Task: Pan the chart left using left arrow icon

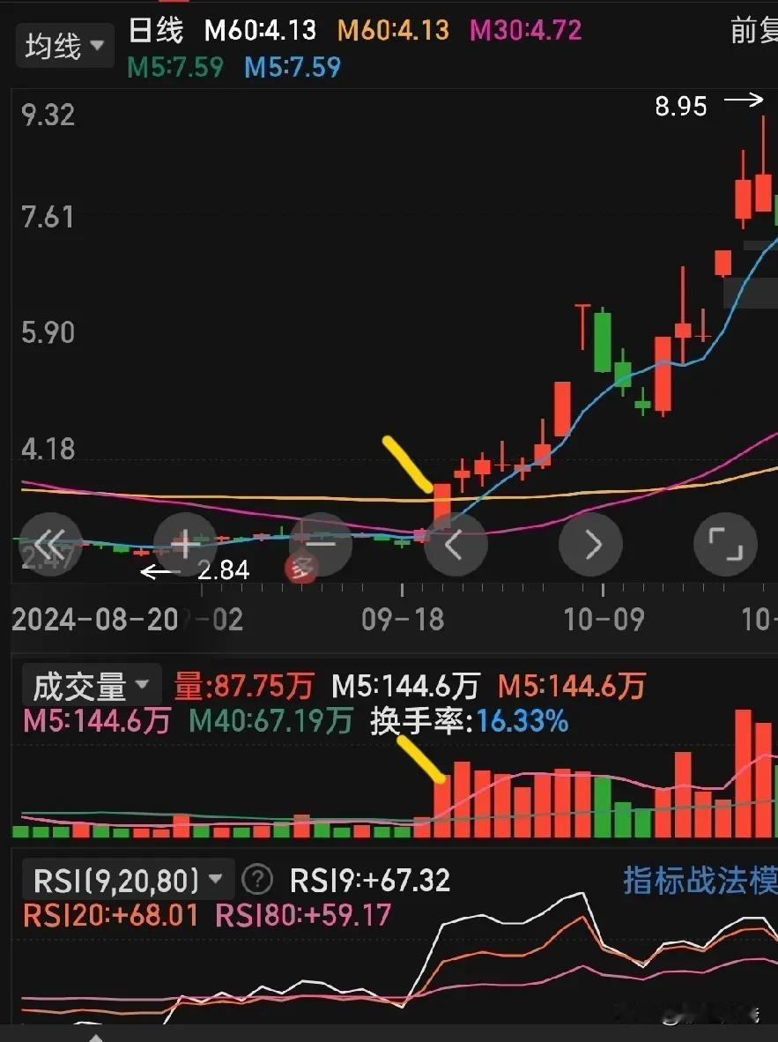Action: coord(456,545)
